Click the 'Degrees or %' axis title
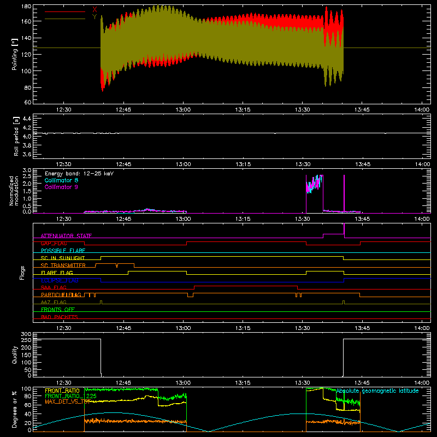This screenshot has width=437, height=437. pyautogui.click(x=14, y=409)
